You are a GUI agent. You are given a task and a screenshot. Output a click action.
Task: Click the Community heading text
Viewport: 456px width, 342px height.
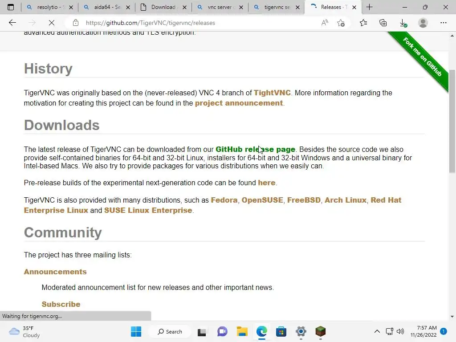click(63, 232)
